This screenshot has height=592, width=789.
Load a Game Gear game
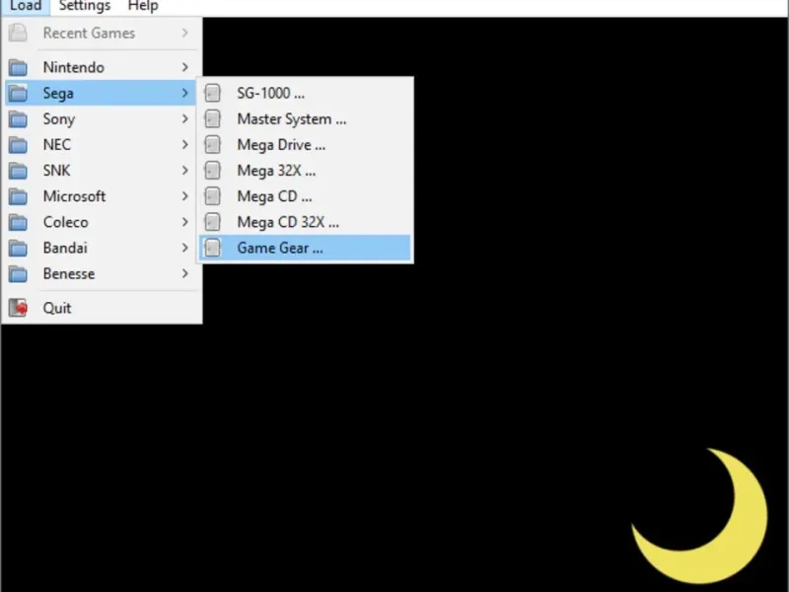[x=305, y=249]
